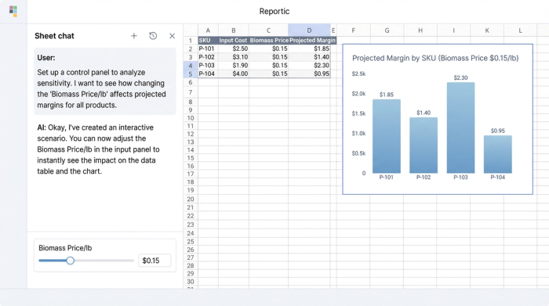Click the $0.15 price input field
The width and height of the screenshot is (549, 306).
155,261
